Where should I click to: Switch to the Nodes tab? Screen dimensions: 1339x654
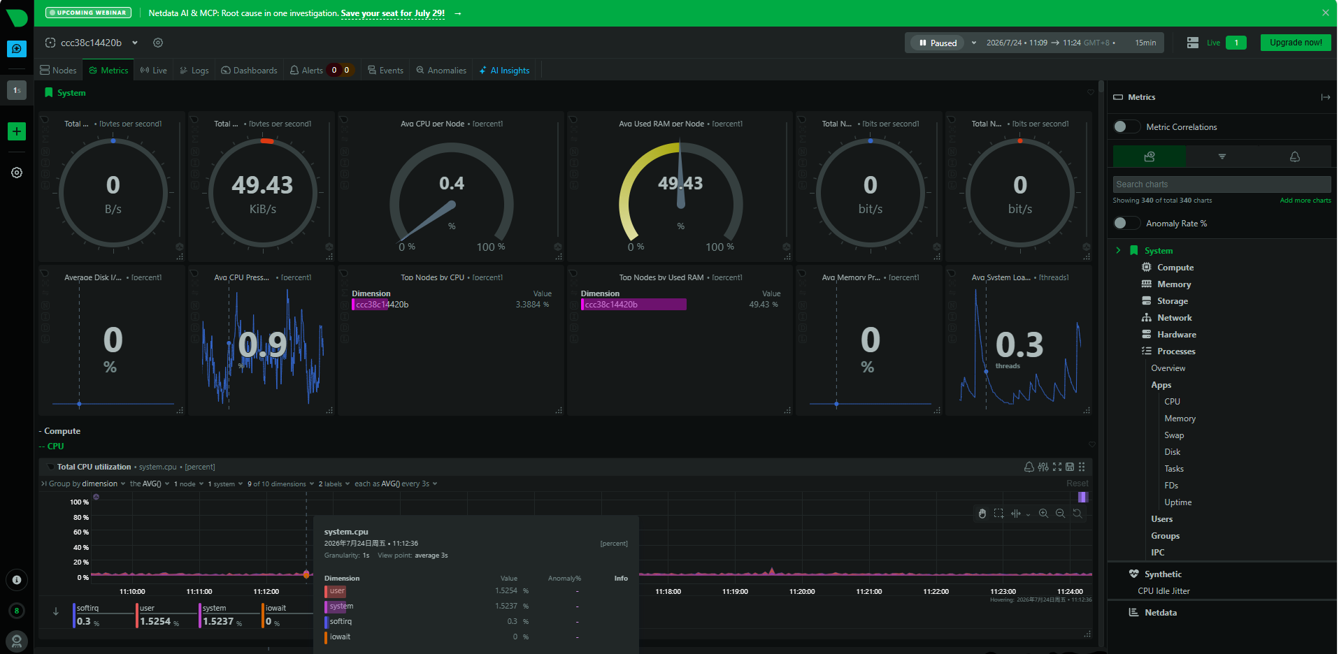[x=59, y=71]
